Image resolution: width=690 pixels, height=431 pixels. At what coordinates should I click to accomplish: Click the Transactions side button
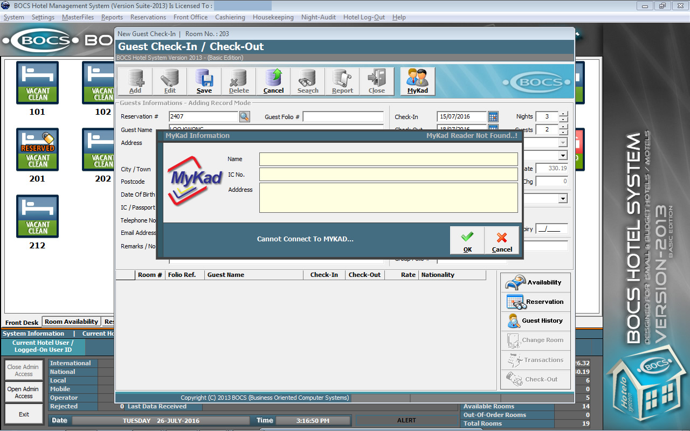pos(536,360)
